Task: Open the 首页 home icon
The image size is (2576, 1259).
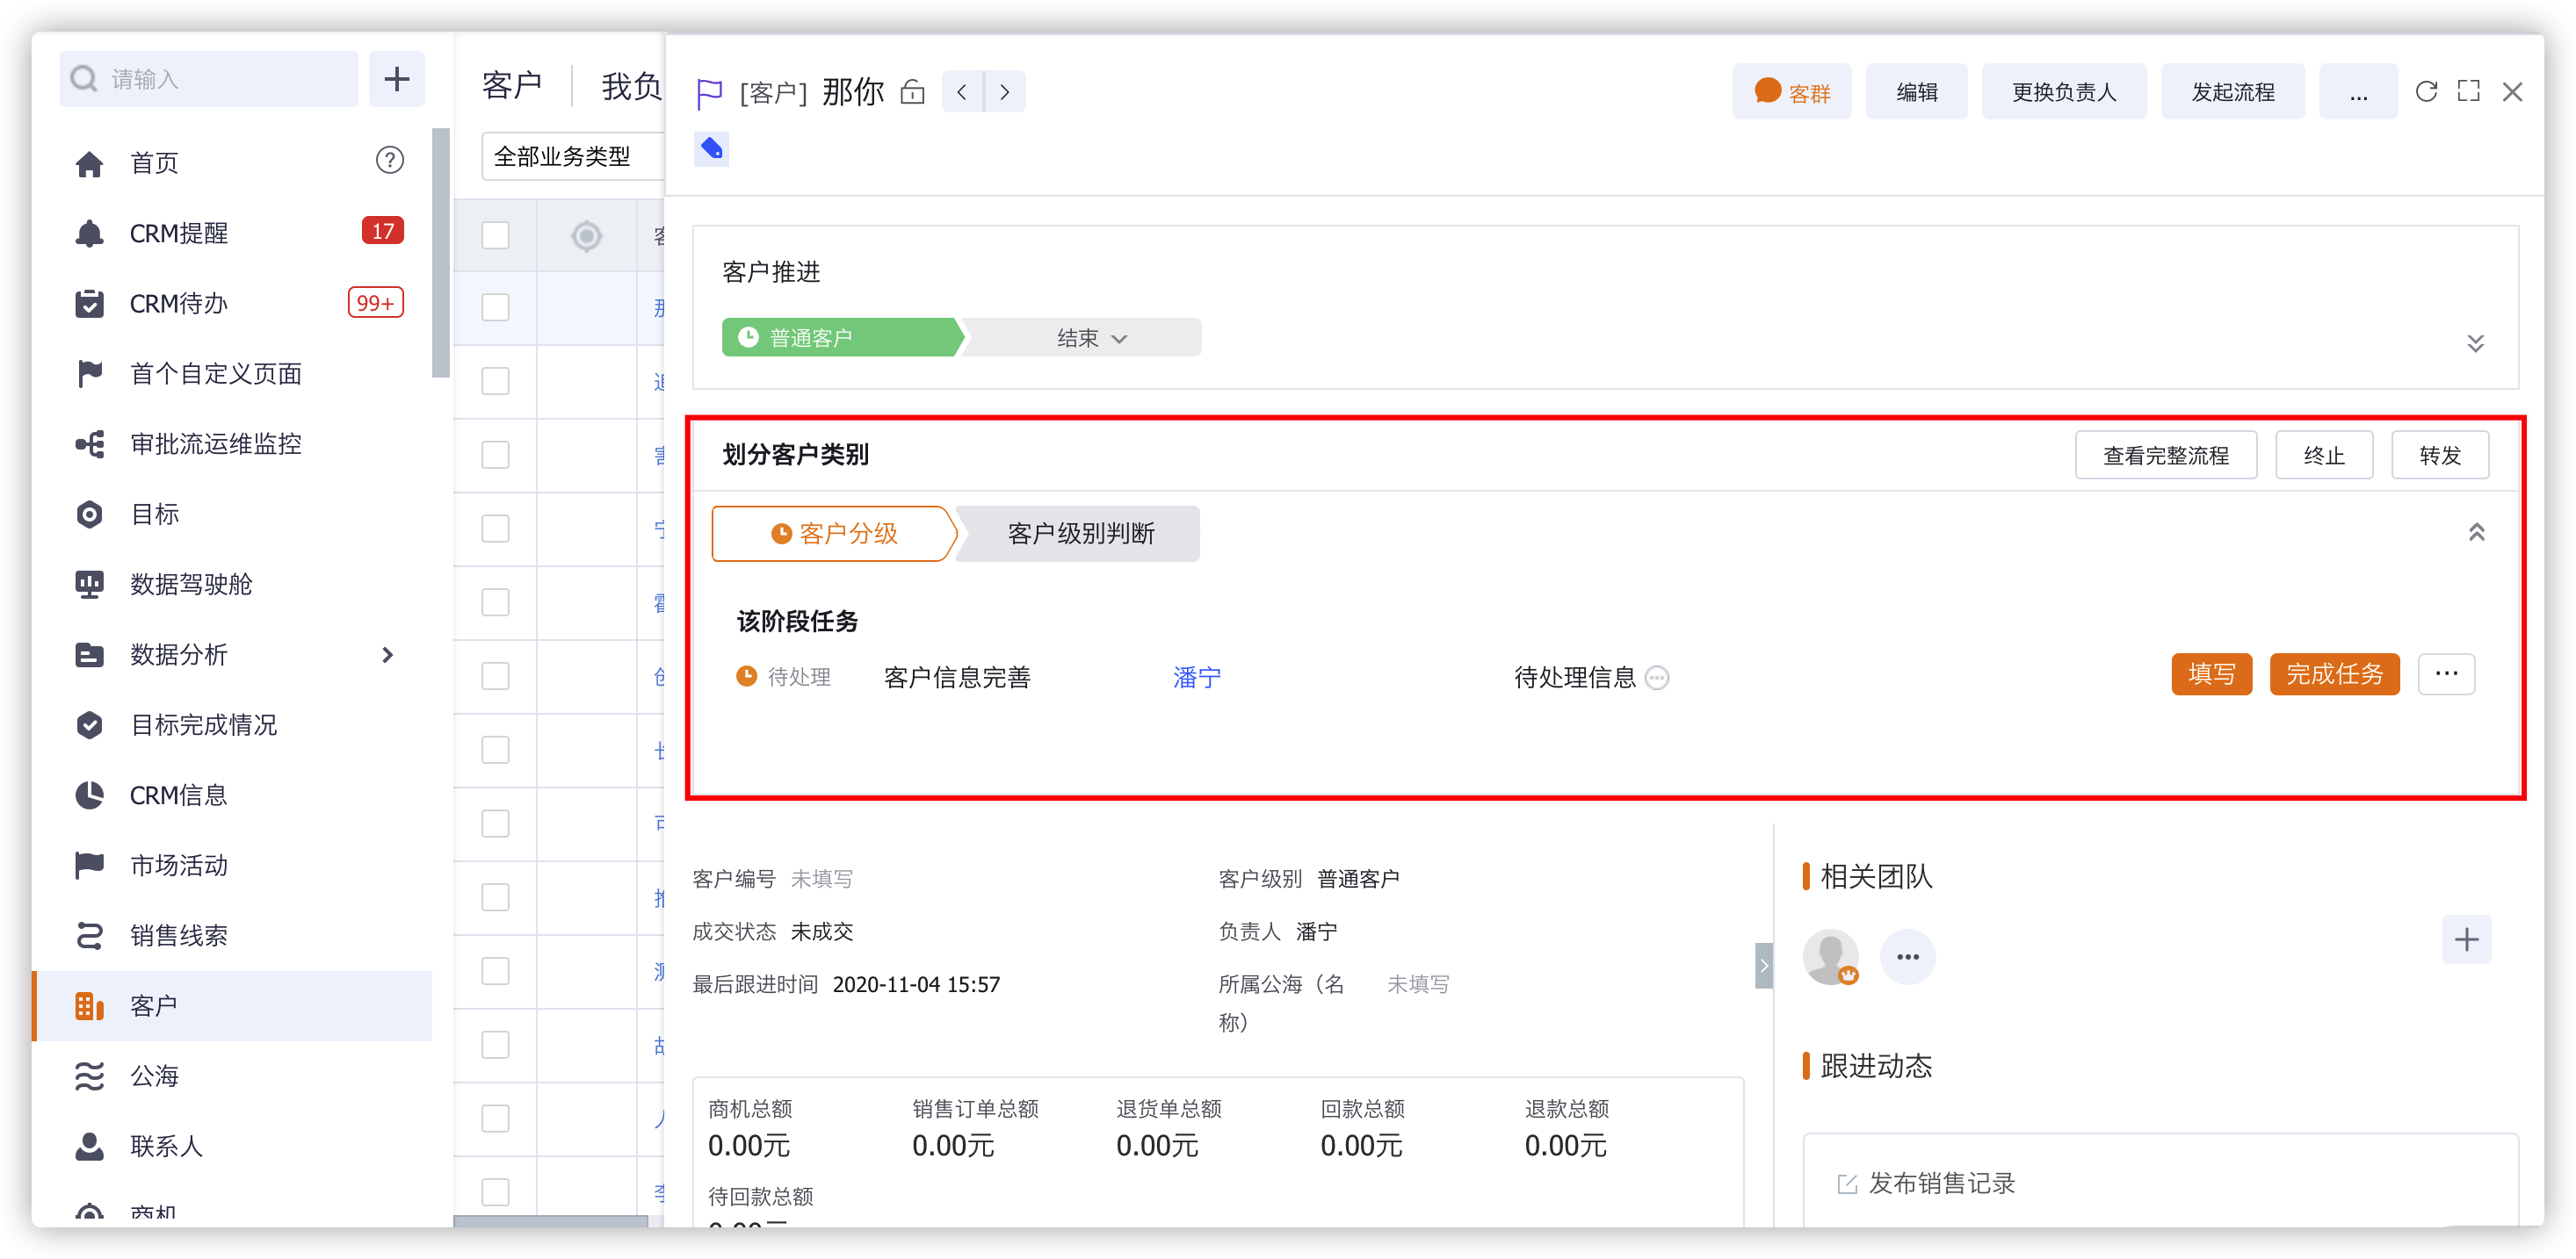Action: click(x=89, y=163)
